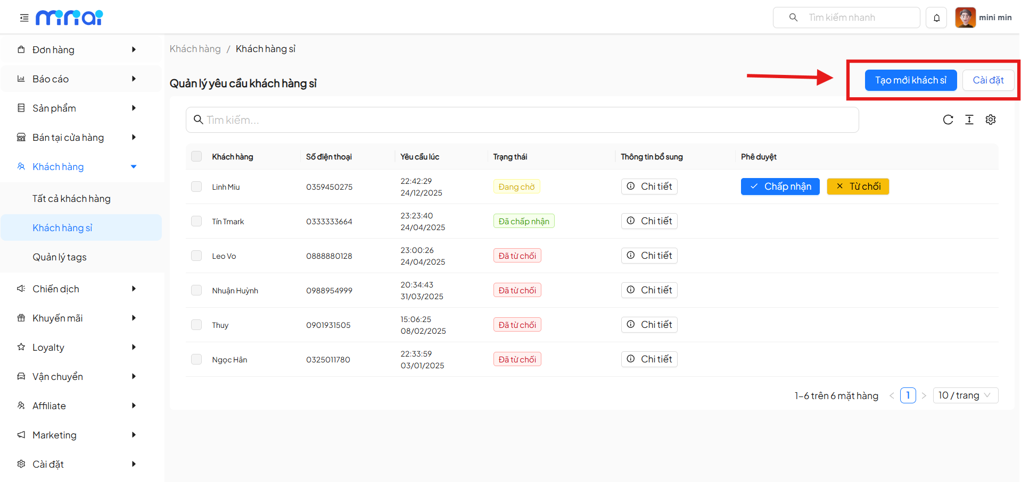Focus the Tìm kiếm table search field
Viewport: 1021px width, 482px height.
[x=522, y=120]
